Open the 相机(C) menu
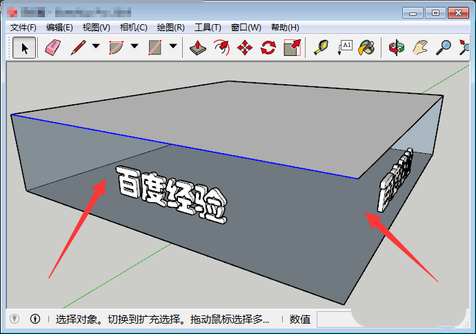The height and width of the screenshot is (334, 476). pyautogui.click(x=134, y=28)
